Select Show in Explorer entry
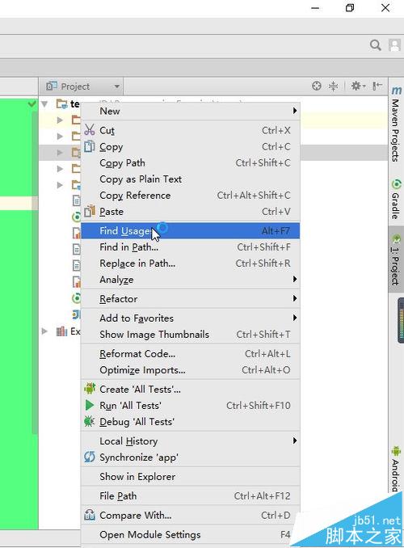 [191, 477]
